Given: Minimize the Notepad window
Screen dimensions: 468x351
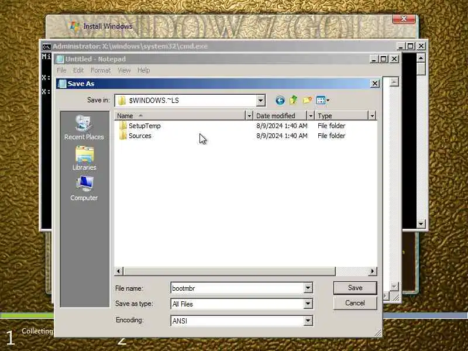Looking at the screenshot, I should pyautogui.click(x=374, y=59).
